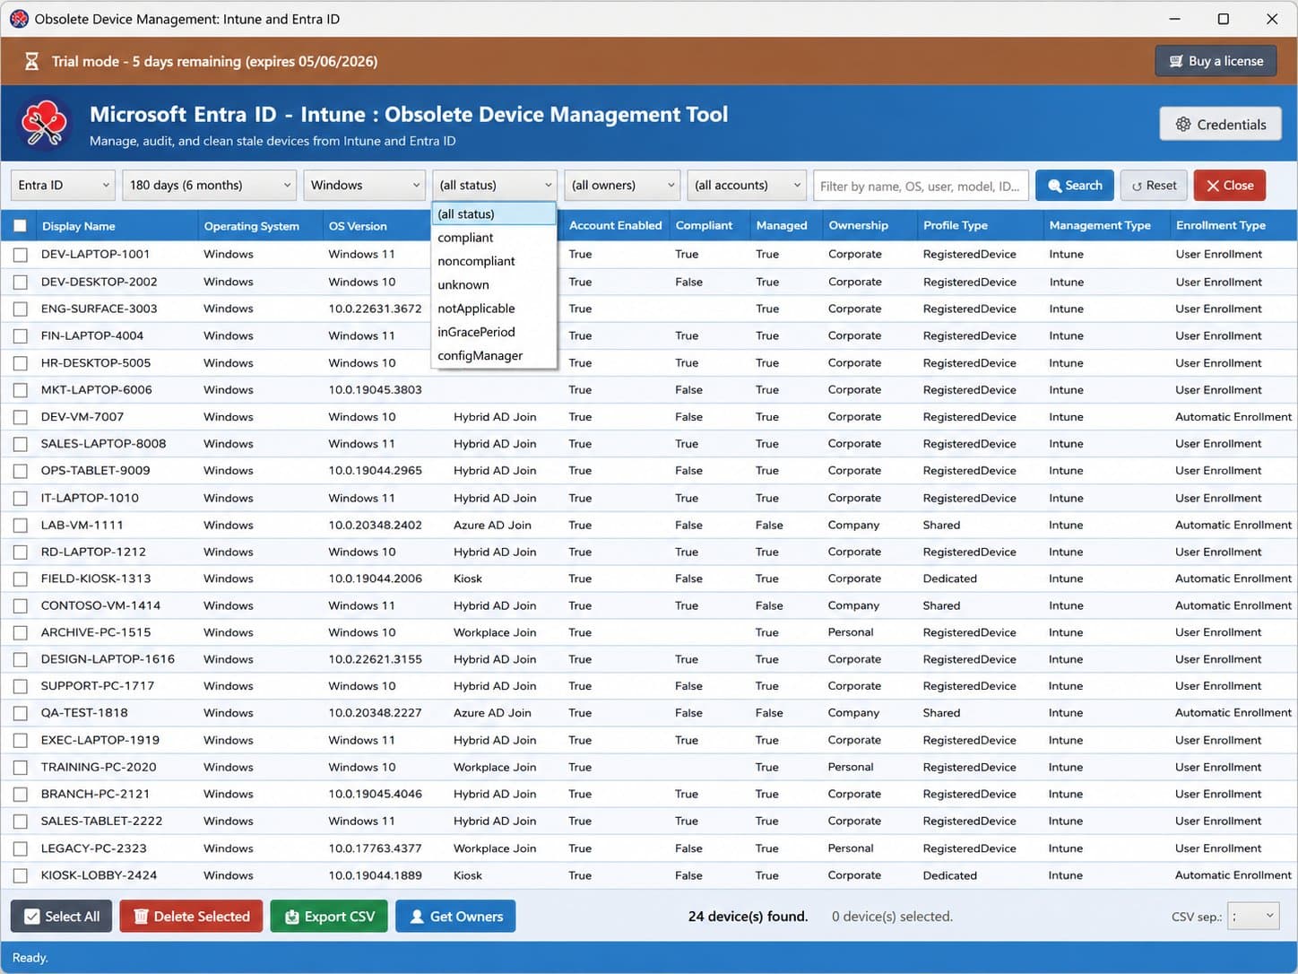The width and height of the screenshot is (1298, 974).
Task: Click the FIELD-KIOSK-1313 device name
Action: (x=96, y=578)
